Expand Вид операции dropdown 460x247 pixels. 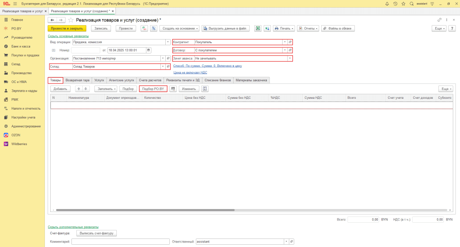point(168,42)
